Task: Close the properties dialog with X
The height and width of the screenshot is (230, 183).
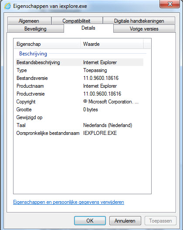Action: [169, 4]
